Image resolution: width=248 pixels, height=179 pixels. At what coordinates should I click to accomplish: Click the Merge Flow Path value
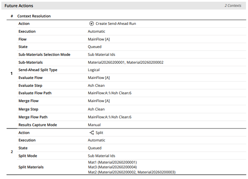click(110, 117)
